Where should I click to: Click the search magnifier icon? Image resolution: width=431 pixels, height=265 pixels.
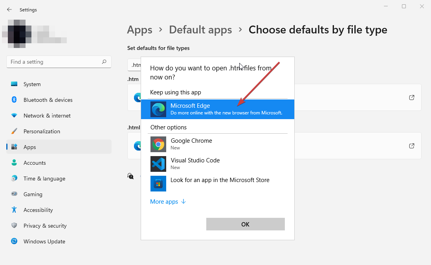[104, 62]
